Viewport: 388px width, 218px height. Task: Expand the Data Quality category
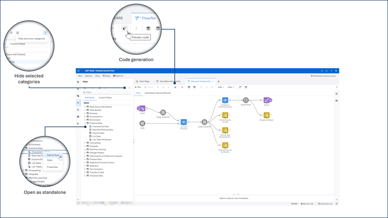(x=85, y=110)
